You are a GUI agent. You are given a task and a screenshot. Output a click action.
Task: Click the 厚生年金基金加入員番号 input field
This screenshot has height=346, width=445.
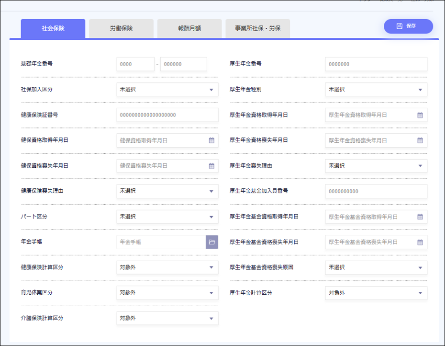376,191
